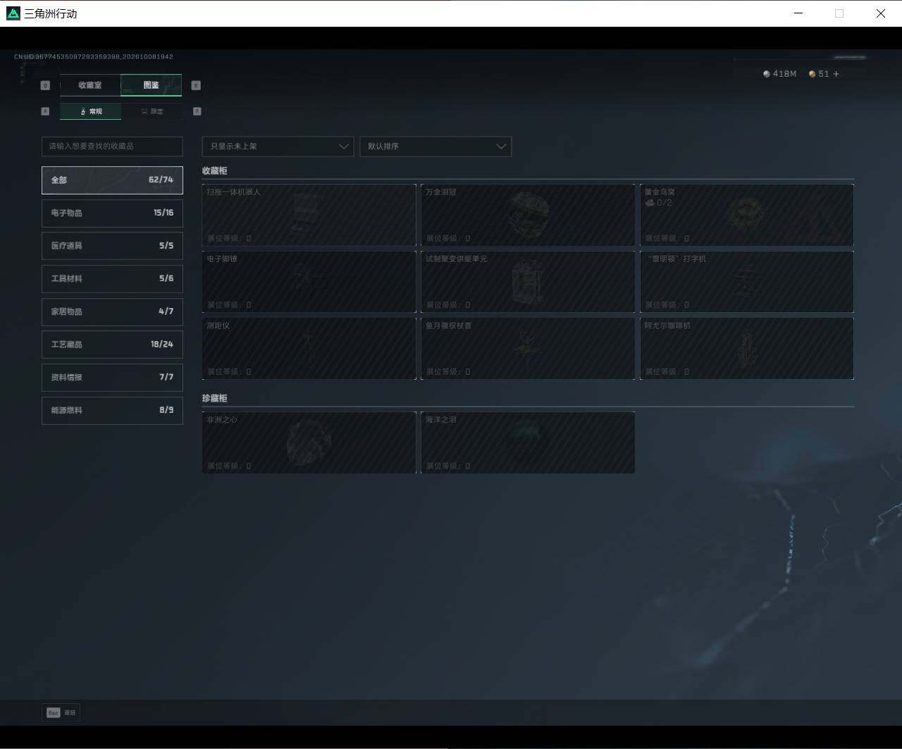Filter by 能源燃料 category
The image size is (902, 749).
(x=112, y=410)
